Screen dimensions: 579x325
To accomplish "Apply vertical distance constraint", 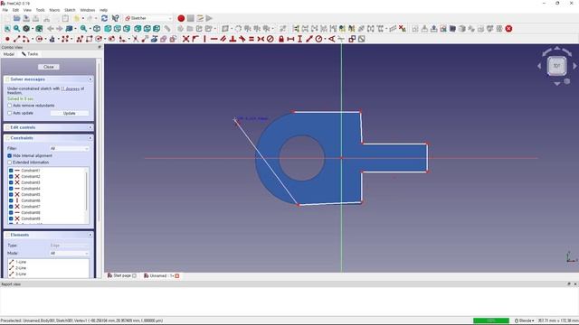I will (x=299, y=39).
